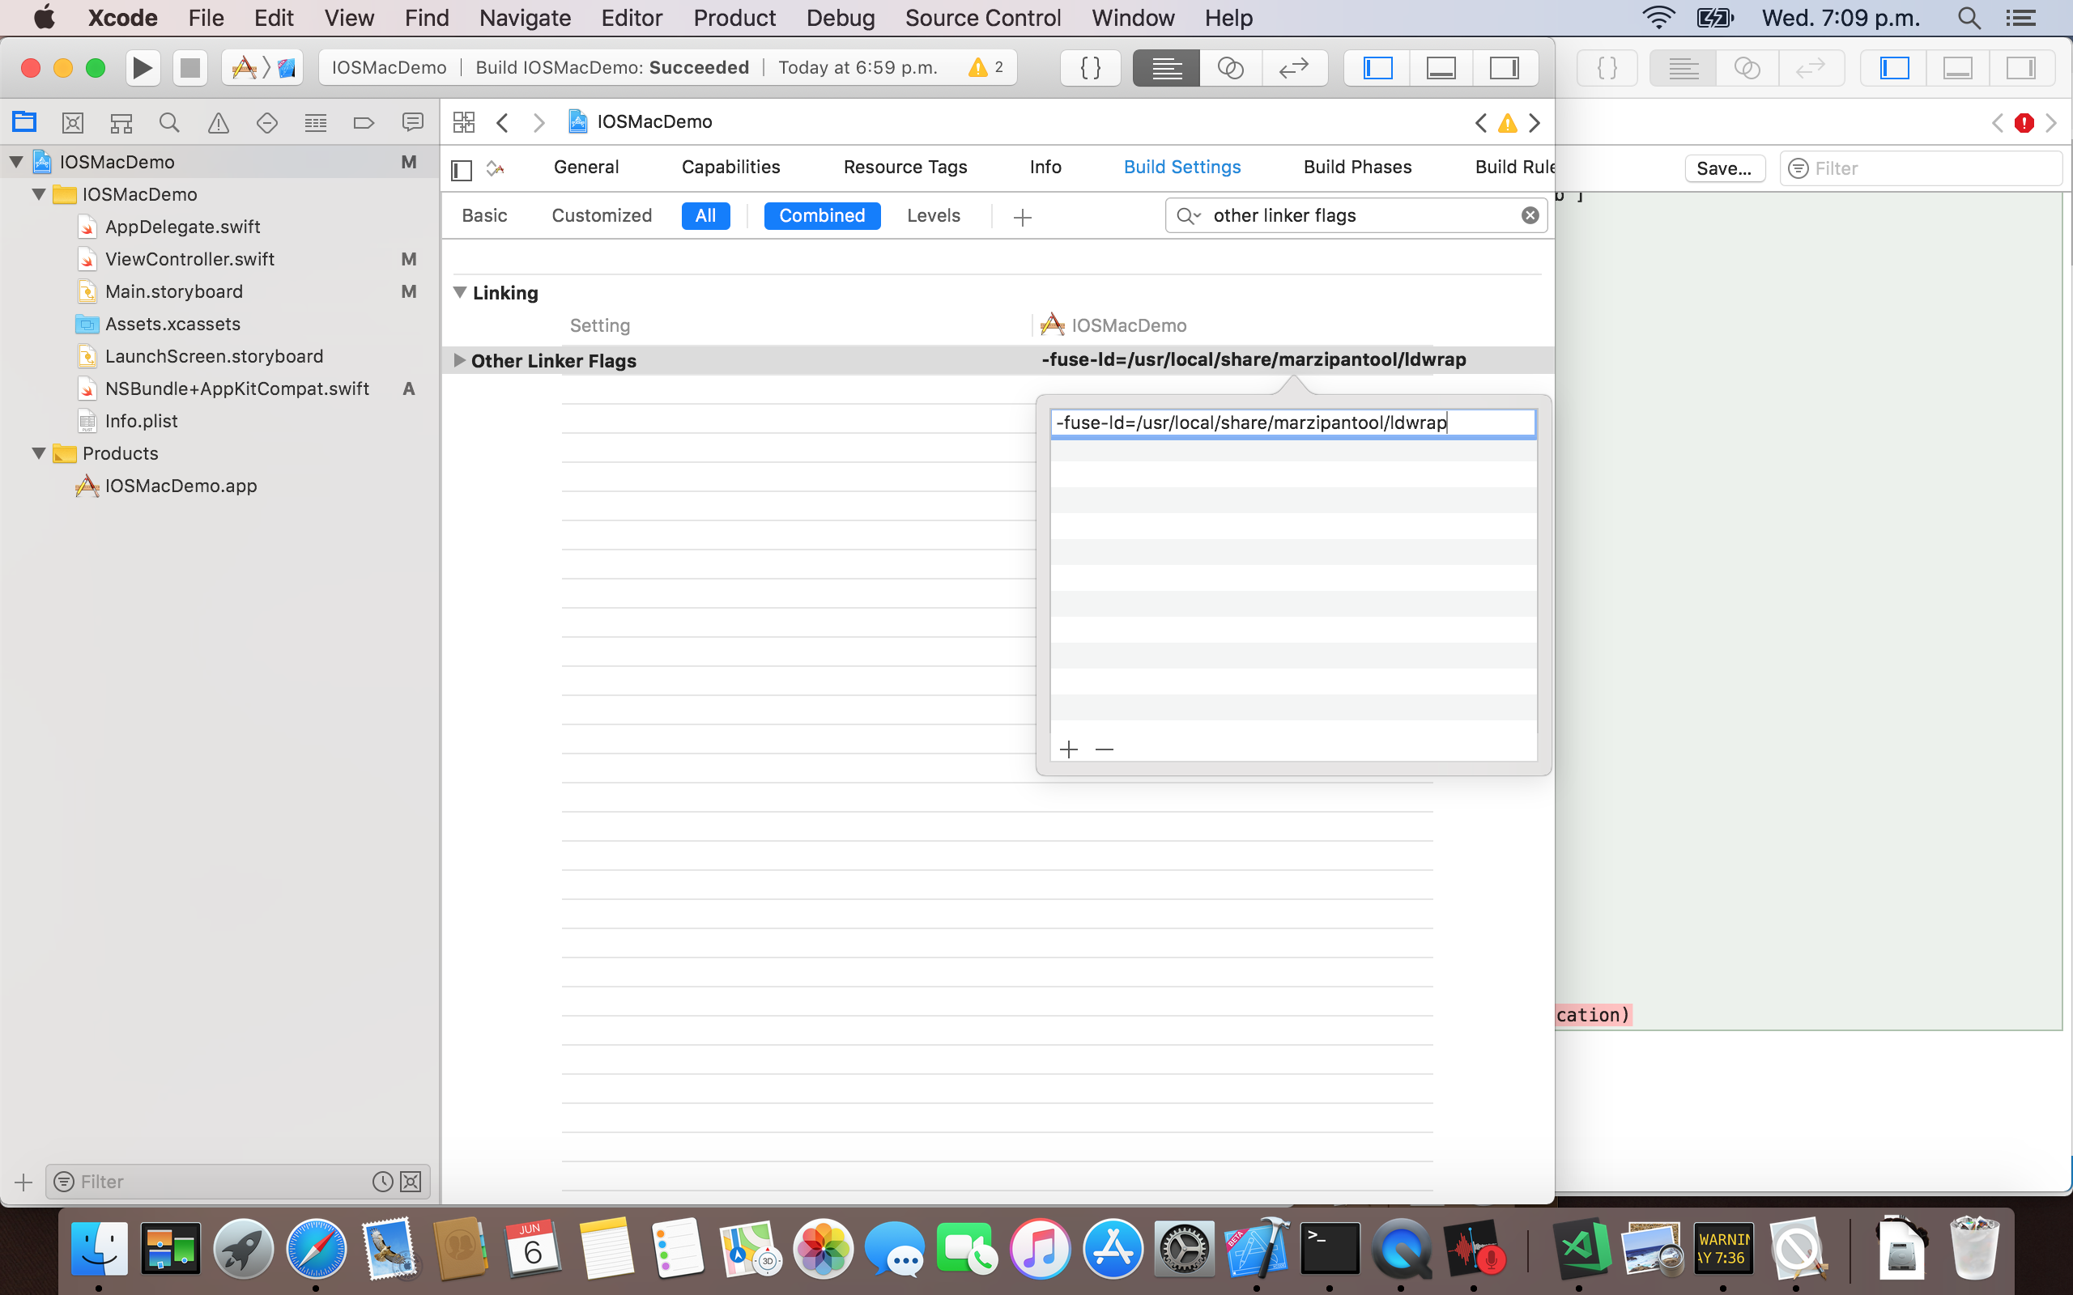Toggle the Inspectors pane visibility
Screen dimensions: 2073x1295
point(1505,68)
